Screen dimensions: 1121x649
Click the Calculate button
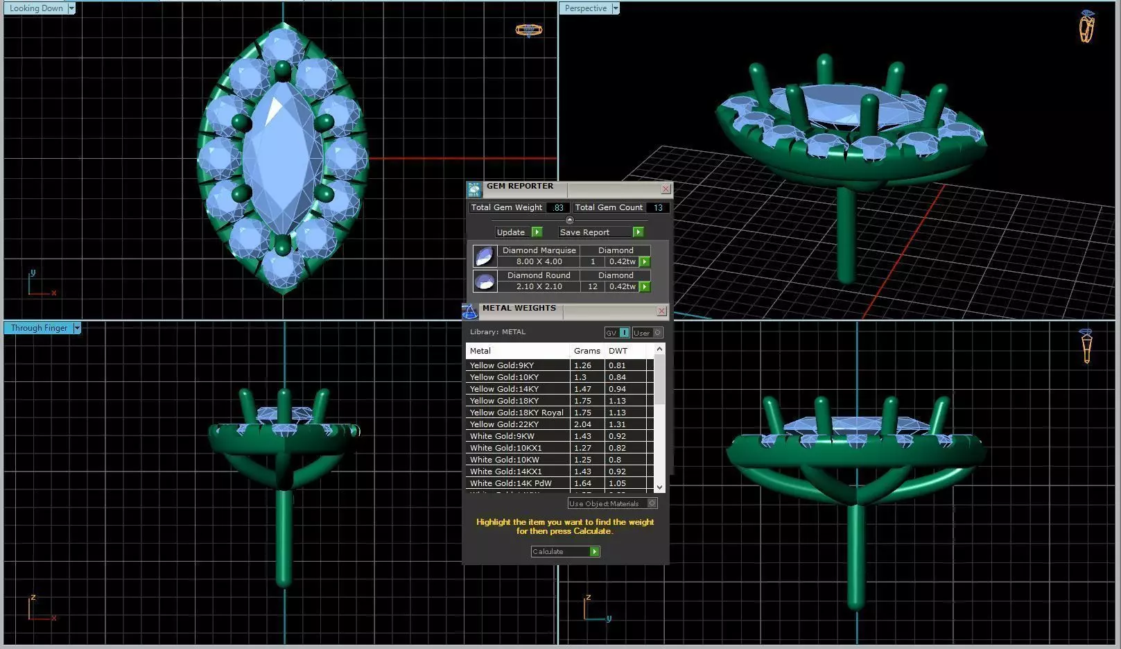coord(560,552)
